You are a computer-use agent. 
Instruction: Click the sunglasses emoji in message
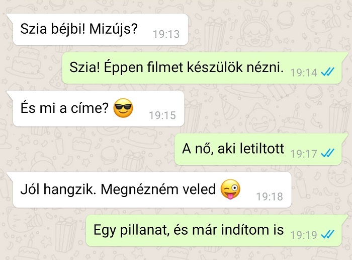point(123,108)
